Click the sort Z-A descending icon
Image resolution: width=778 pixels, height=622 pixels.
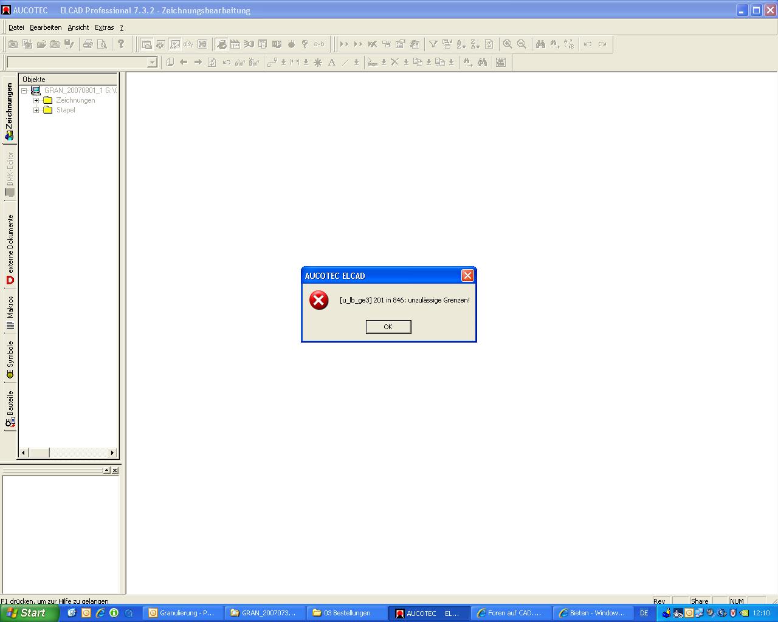coord(475,44)
